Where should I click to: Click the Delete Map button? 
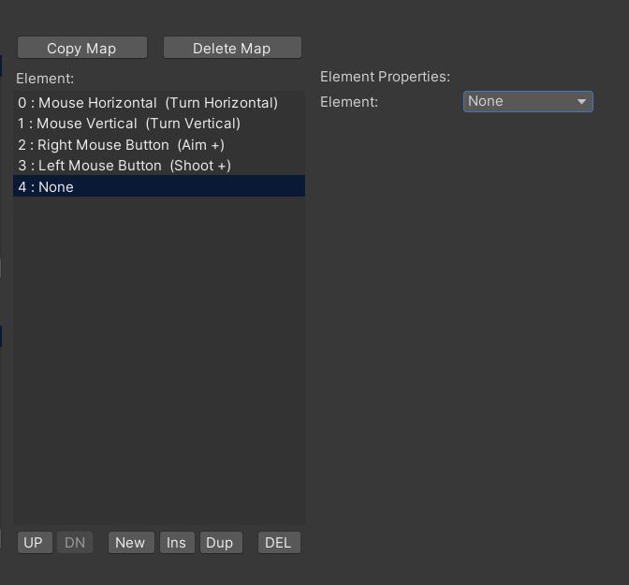click(x=232, y=48)
